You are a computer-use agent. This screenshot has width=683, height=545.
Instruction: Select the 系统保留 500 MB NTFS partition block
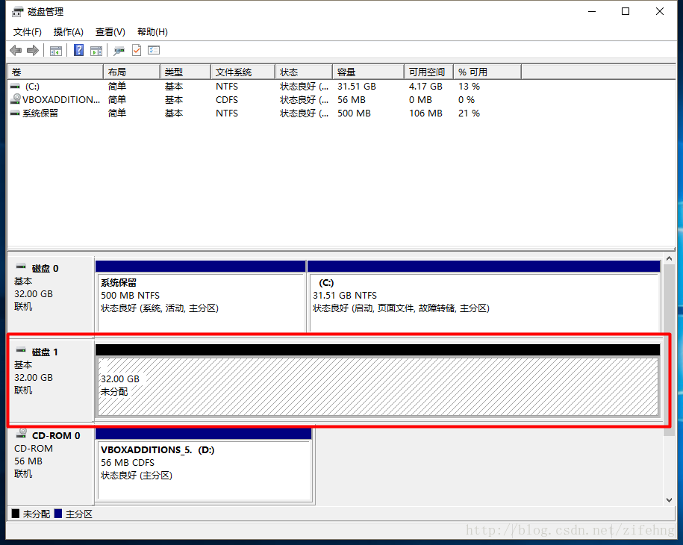pos(200,296)
